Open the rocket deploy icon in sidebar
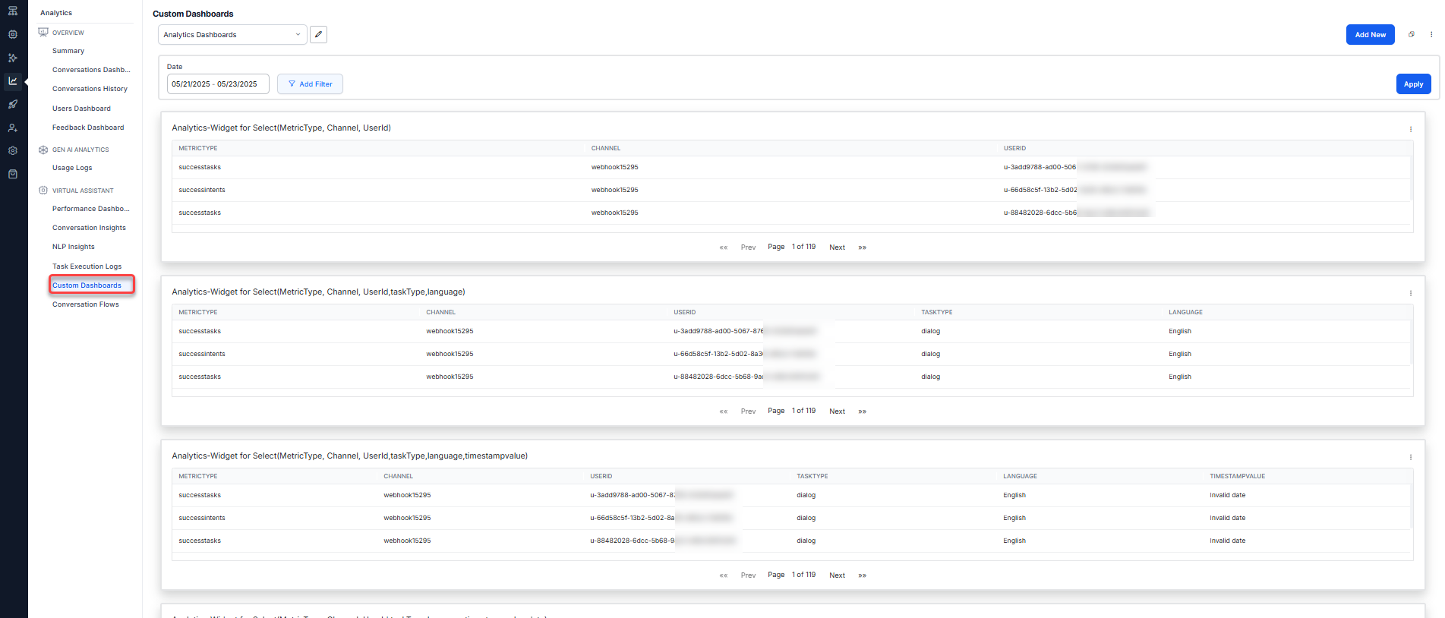The image size is (1445, 618). pos(13,105)
